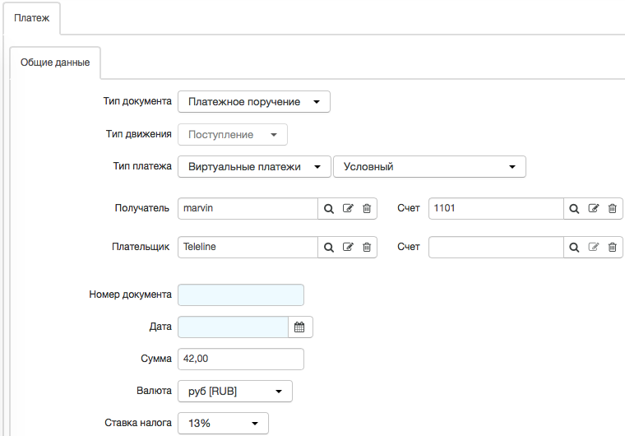
Task: Edit the Плательщик Teleline entry
Action: (348, 247)
